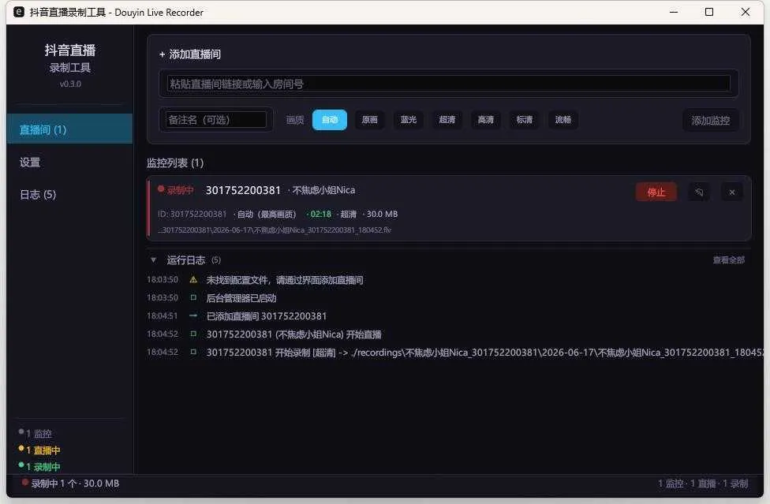The height and width of the screenshot is (504, 770).
Task: Click streamer name 不焦虑小姐Nica in the monitor card
Action: (x=323, y=190)
